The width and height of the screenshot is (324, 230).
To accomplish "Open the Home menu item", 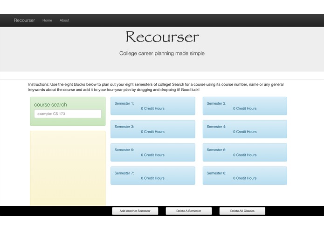I will click(x=47, y=20).
